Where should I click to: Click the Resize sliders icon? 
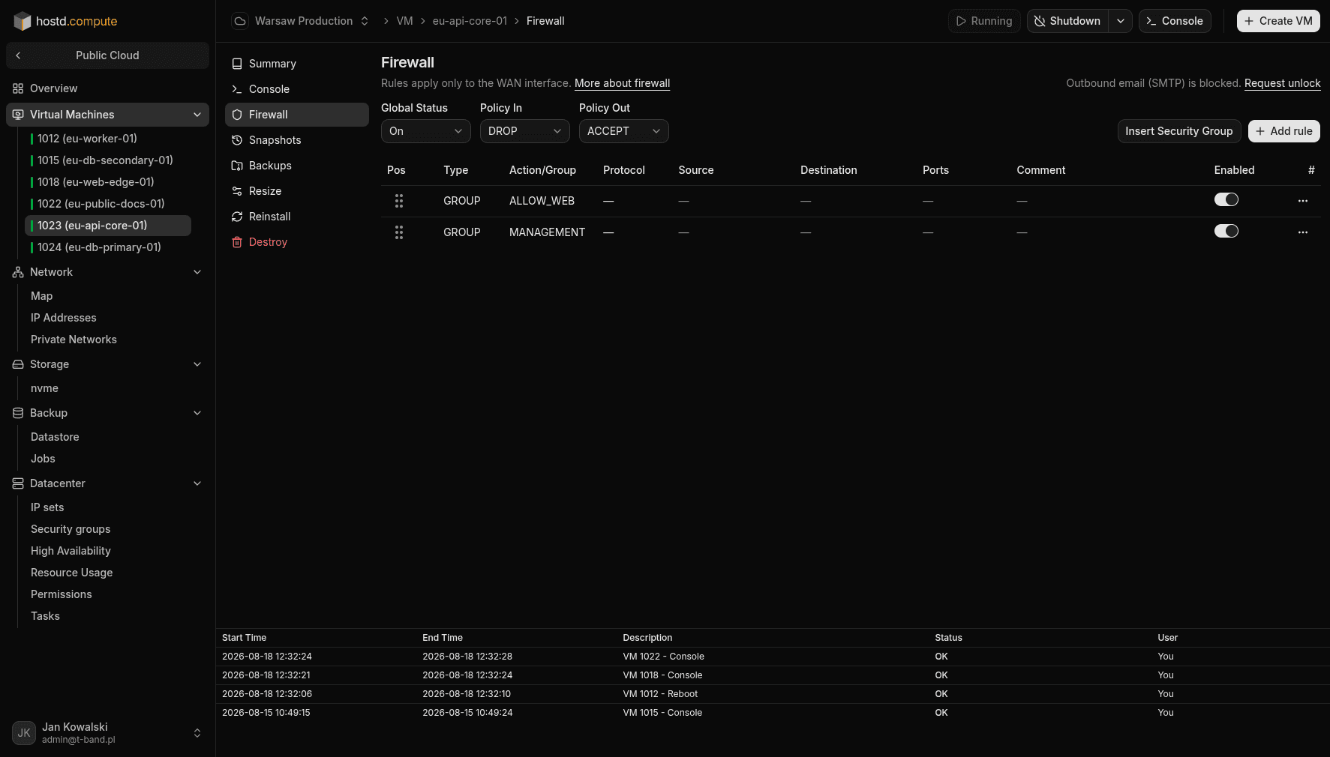pos(237,191)
